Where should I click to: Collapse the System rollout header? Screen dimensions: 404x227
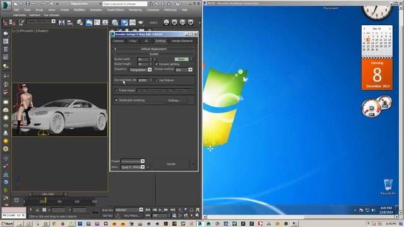154,54
